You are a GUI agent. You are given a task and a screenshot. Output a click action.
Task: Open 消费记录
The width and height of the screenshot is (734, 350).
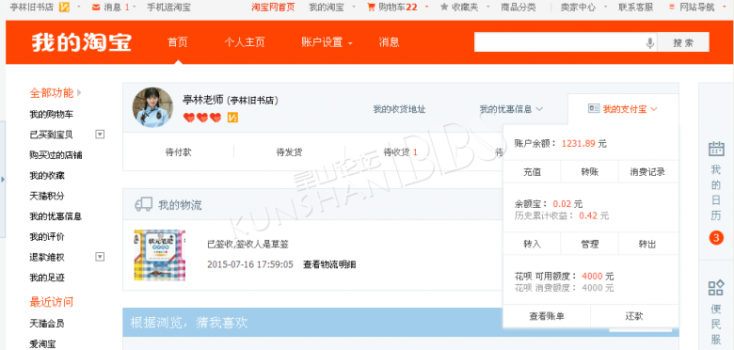pyautogui.click(x=648, y=172)
